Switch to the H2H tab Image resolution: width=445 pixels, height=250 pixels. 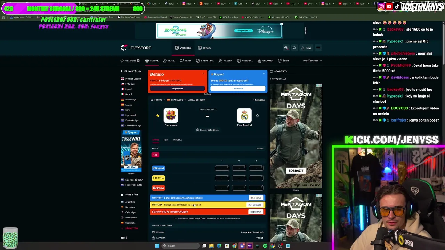pos(166,140)
